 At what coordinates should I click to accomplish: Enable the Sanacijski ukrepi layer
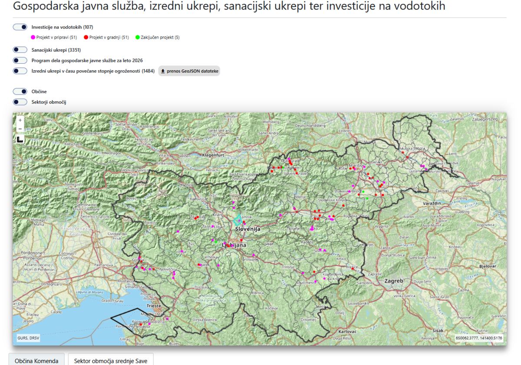point(20,50)
